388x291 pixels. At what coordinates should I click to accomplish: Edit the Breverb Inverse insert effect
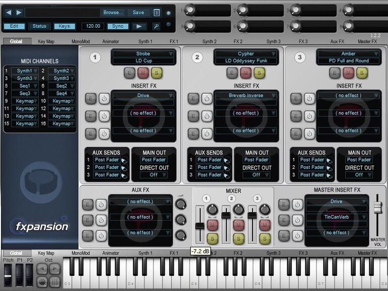[193, 99]
